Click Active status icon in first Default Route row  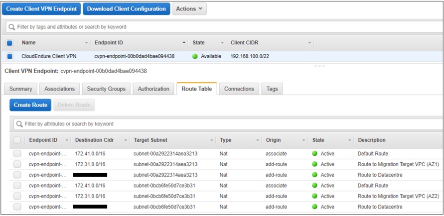[x=314, y=154]
